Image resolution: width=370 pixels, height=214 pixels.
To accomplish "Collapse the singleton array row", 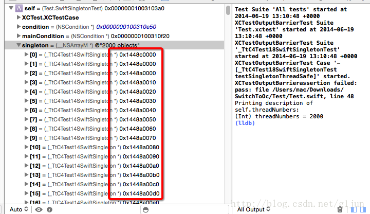I will click(x=18, y=45).
